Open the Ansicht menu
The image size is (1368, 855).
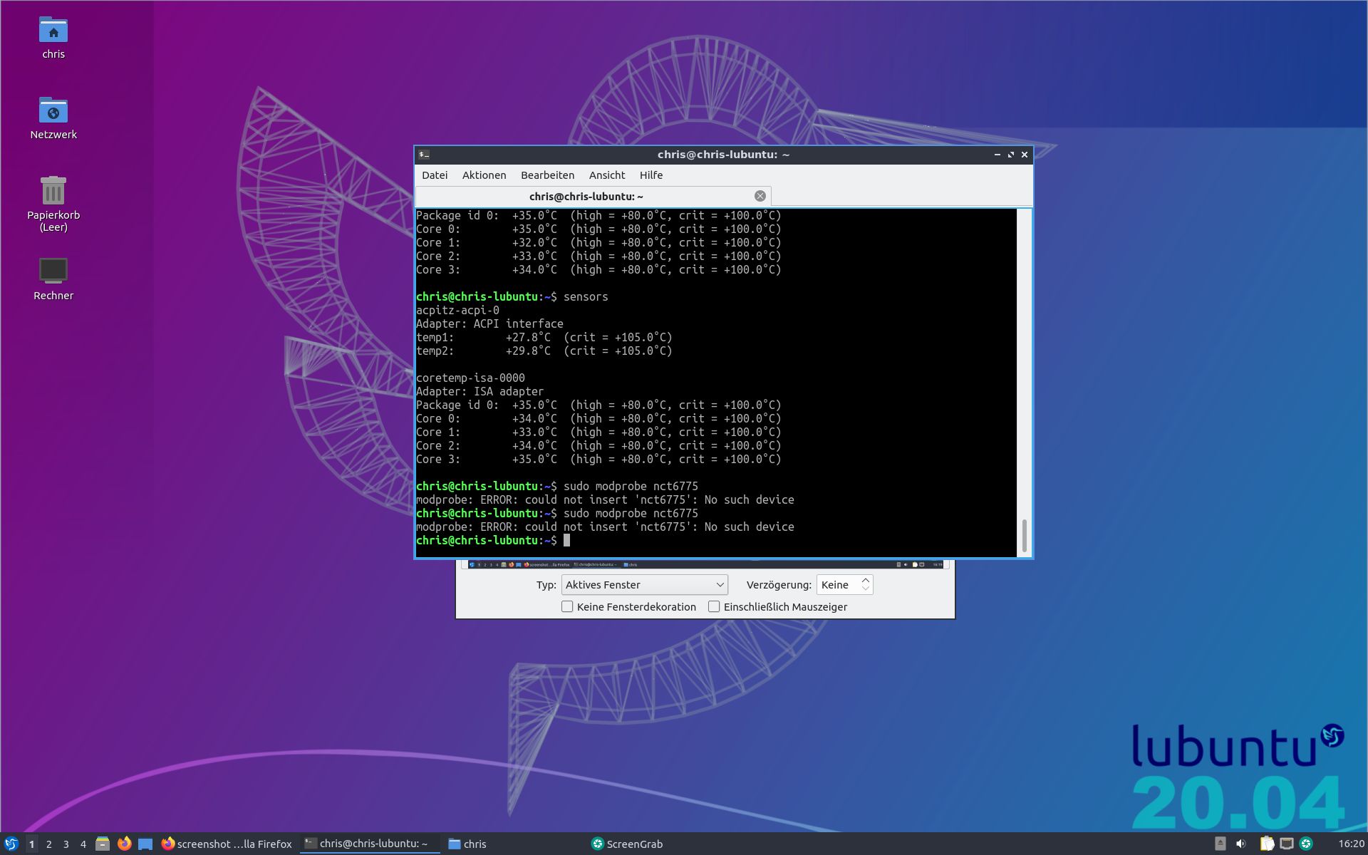pos(606,175)
